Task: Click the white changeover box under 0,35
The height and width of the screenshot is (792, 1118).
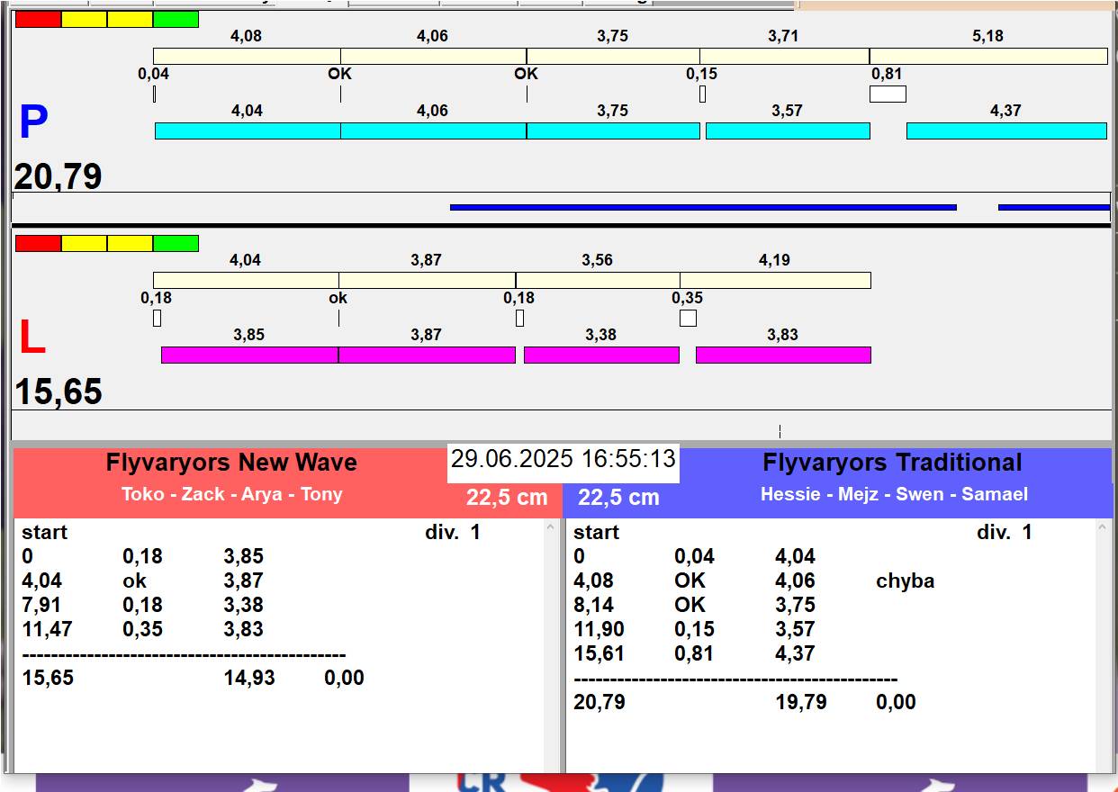Action: point(688,318)
